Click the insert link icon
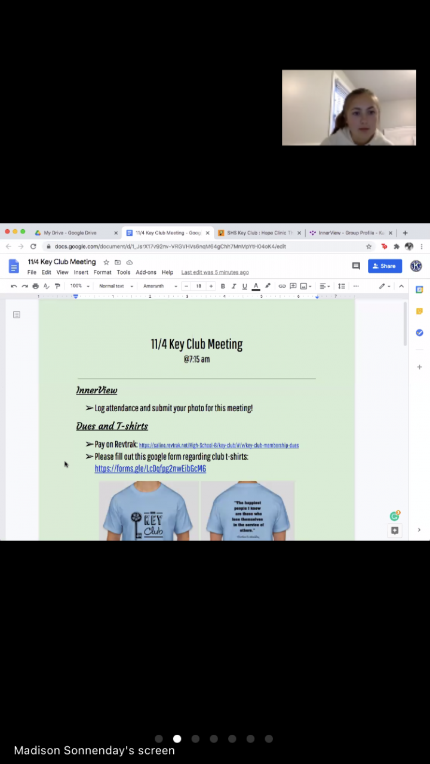The height and width of the screenshot is (764, 430). click(282, 286)
